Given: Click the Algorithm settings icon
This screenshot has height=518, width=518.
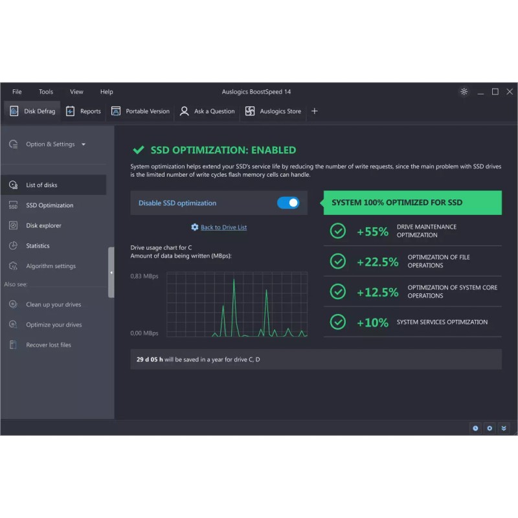Looking at the screenshot, I should pyautogui.click(x=13, y=266).
